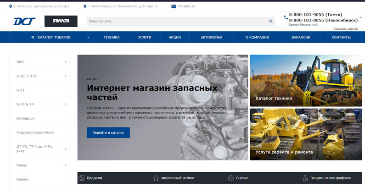Click the Защита от контрафакта icon
This screenshot has height=192, width=365.
click(x=305, y=178)
